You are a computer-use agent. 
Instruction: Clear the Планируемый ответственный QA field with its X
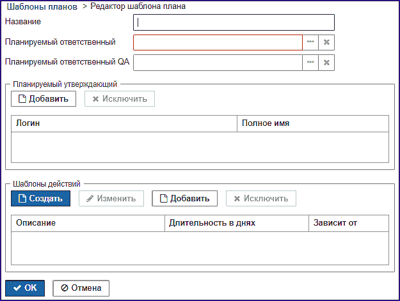tap(326, 63)
